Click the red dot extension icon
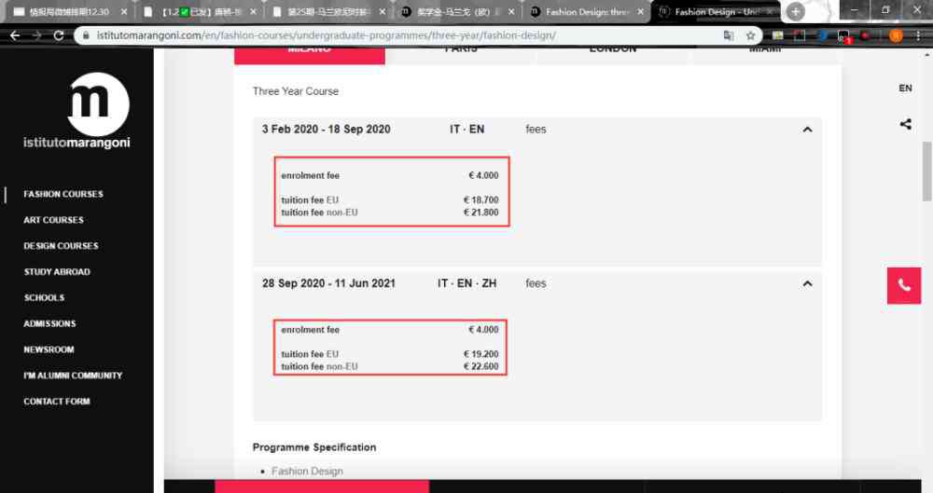The width and height of the screenshot is (933, 493). (x=865, y=35)
